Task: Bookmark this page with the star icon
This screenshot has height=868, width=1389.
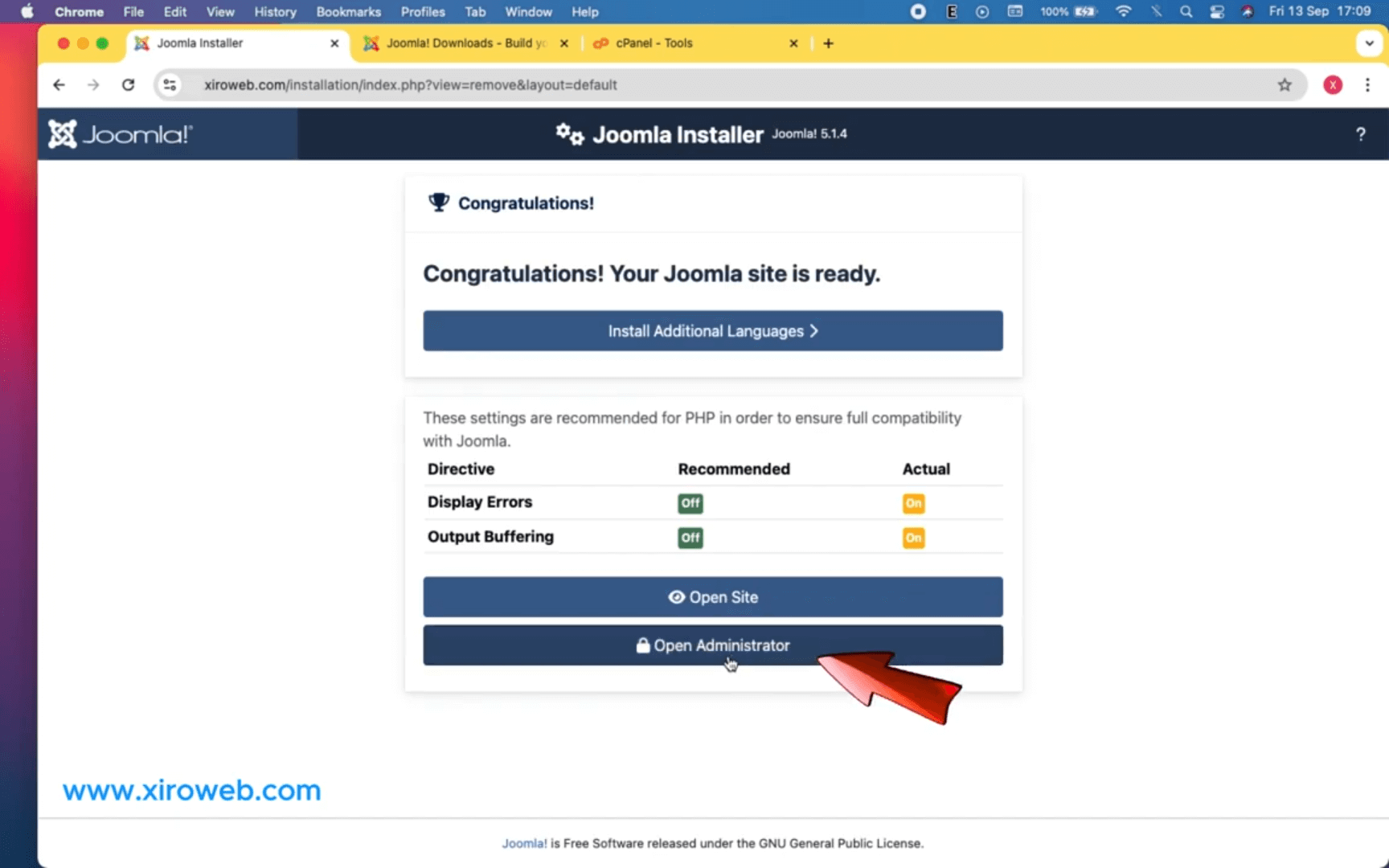Action: pos(1285,85)
